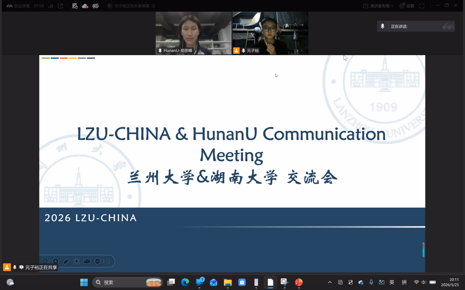The height and width of the screenshot is (290, 465).
Task: Enter full screen mode
Action: [x=422, y=6]
